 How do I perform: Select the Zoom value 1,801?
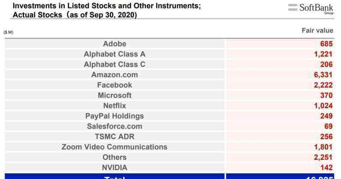pos(323,147)
